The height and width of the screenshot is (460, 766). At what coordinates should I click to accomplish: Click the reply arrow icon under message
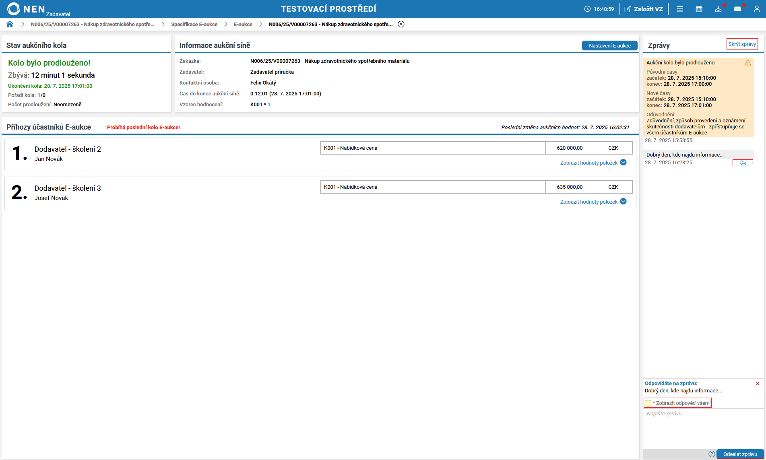pos(743,163)
